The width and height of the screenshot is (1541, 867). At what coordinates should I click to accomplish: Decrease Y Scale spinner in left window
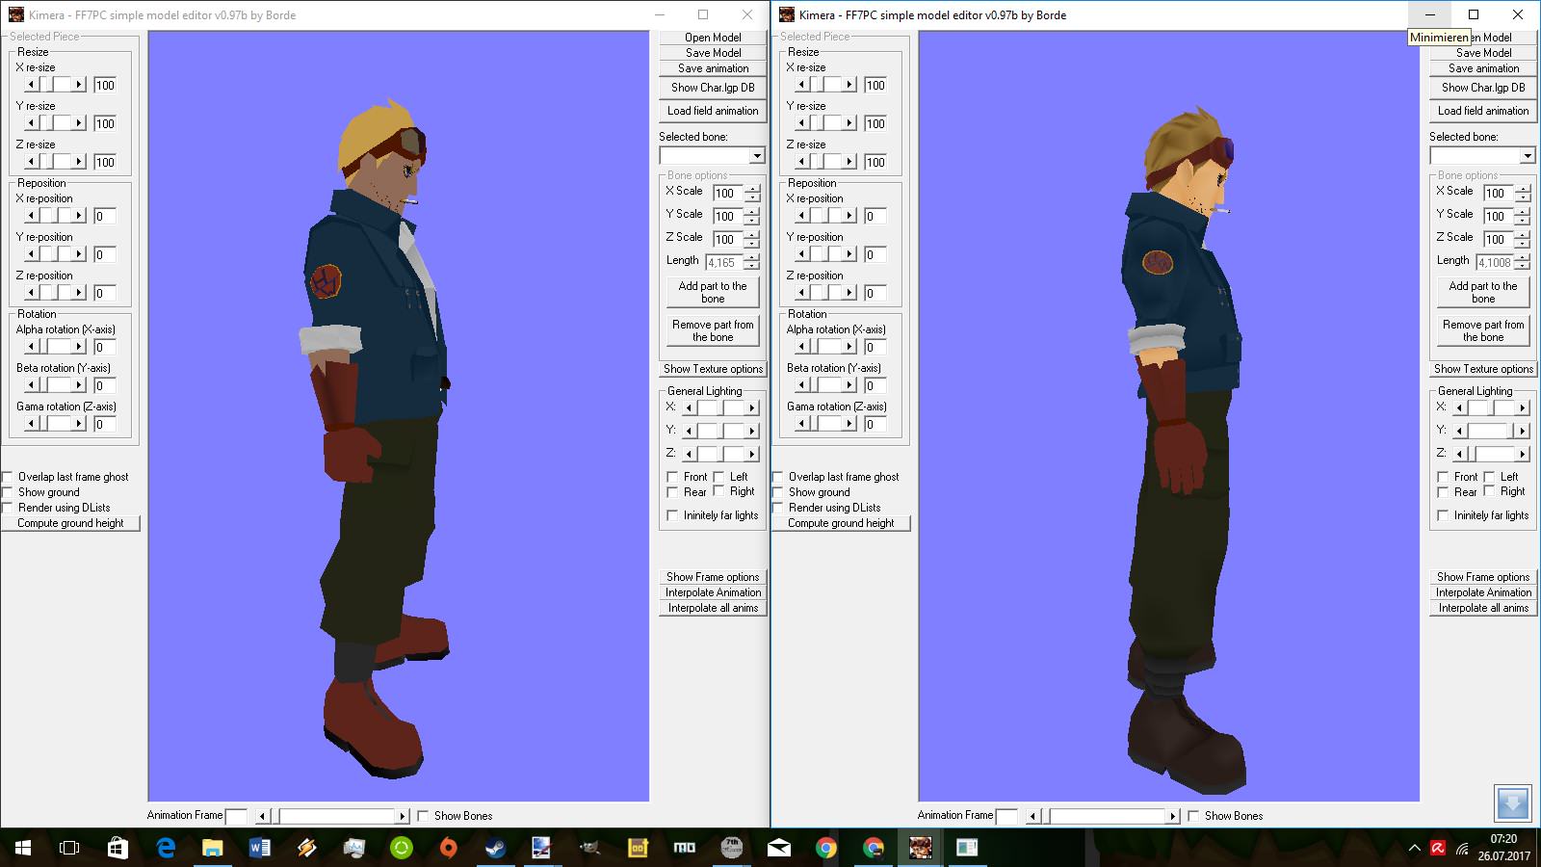coord(752,221)
